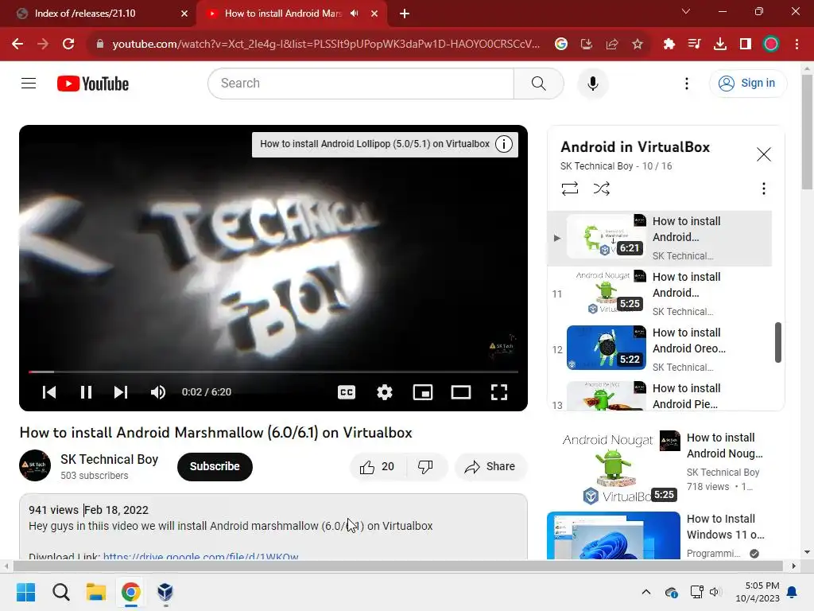Viewport: 814px width, 611px height.
Task: Toggle Chrome side panel
Action: (x=746, y=45)
